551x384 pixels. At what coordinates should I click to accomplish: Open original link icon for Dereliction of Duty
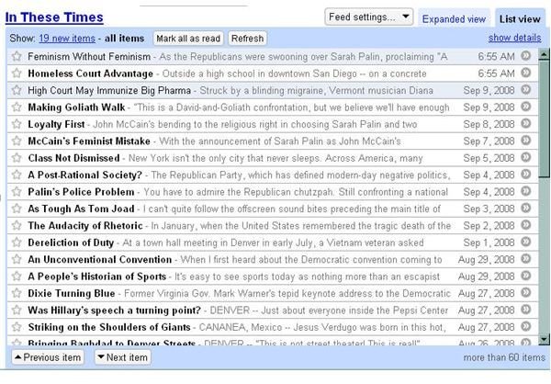click(525, 242)
